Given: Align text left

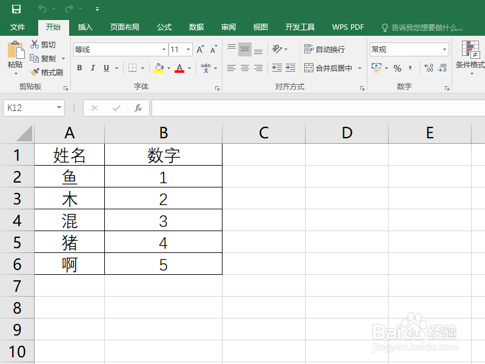Looking at the screenshot, I should [232, 68].
